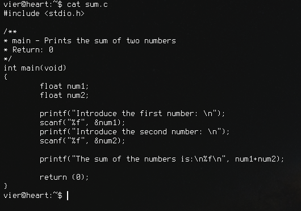
Task: Click the closing curly brace line
Action: 6,186
